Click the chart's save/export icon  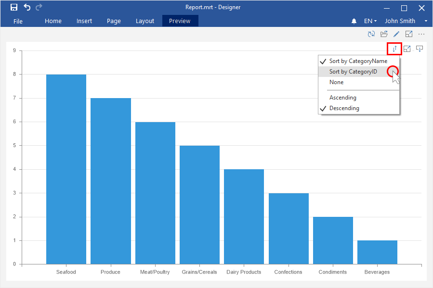coord(420,49)
